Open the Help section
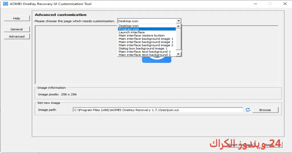Screen dimensions: 292x153 pyautogui.click(x=17, y=18)
